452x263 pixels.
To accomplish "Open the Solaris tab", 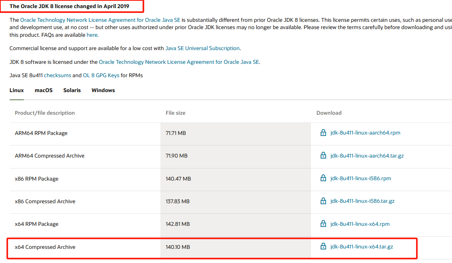I will (72, 90).
